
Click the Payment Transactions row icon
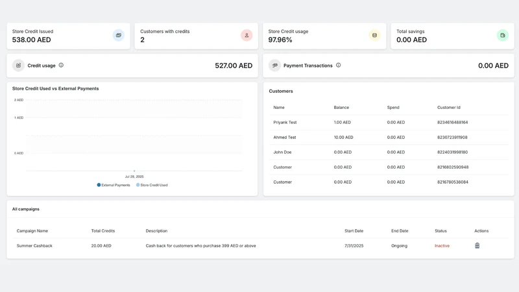tap(274, 66)
